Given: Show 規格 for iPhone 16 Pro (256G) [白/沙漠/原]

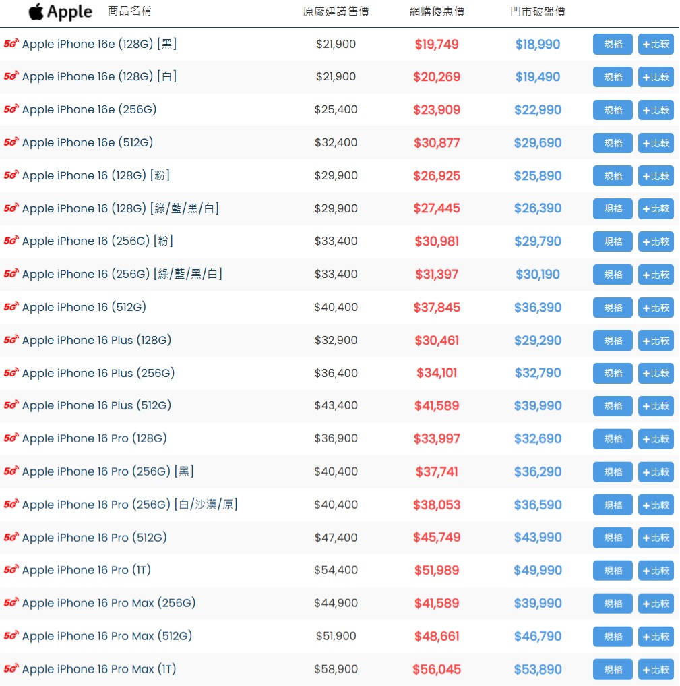Looking at the screenshot, I should click(613, 505).
